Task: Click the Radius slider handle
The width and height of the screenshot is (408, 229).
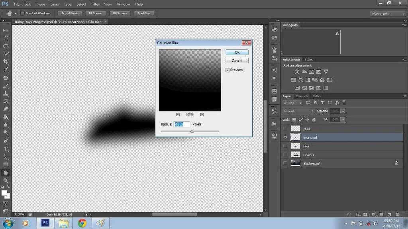Action: coord(192,131)
